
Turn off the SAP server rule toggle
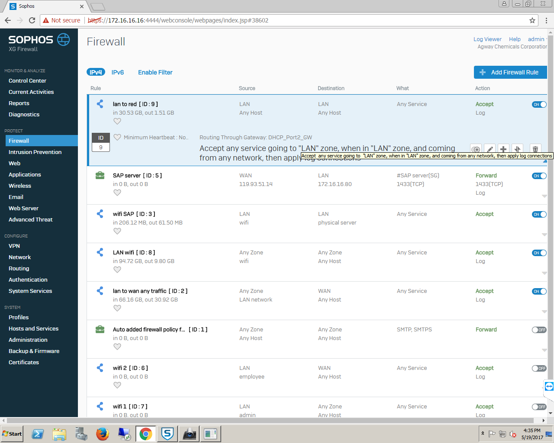(539, 176)
